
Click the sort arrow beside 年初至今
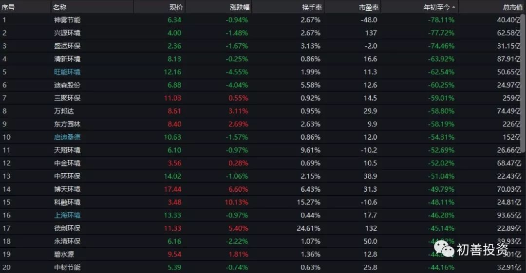(453, 7)
